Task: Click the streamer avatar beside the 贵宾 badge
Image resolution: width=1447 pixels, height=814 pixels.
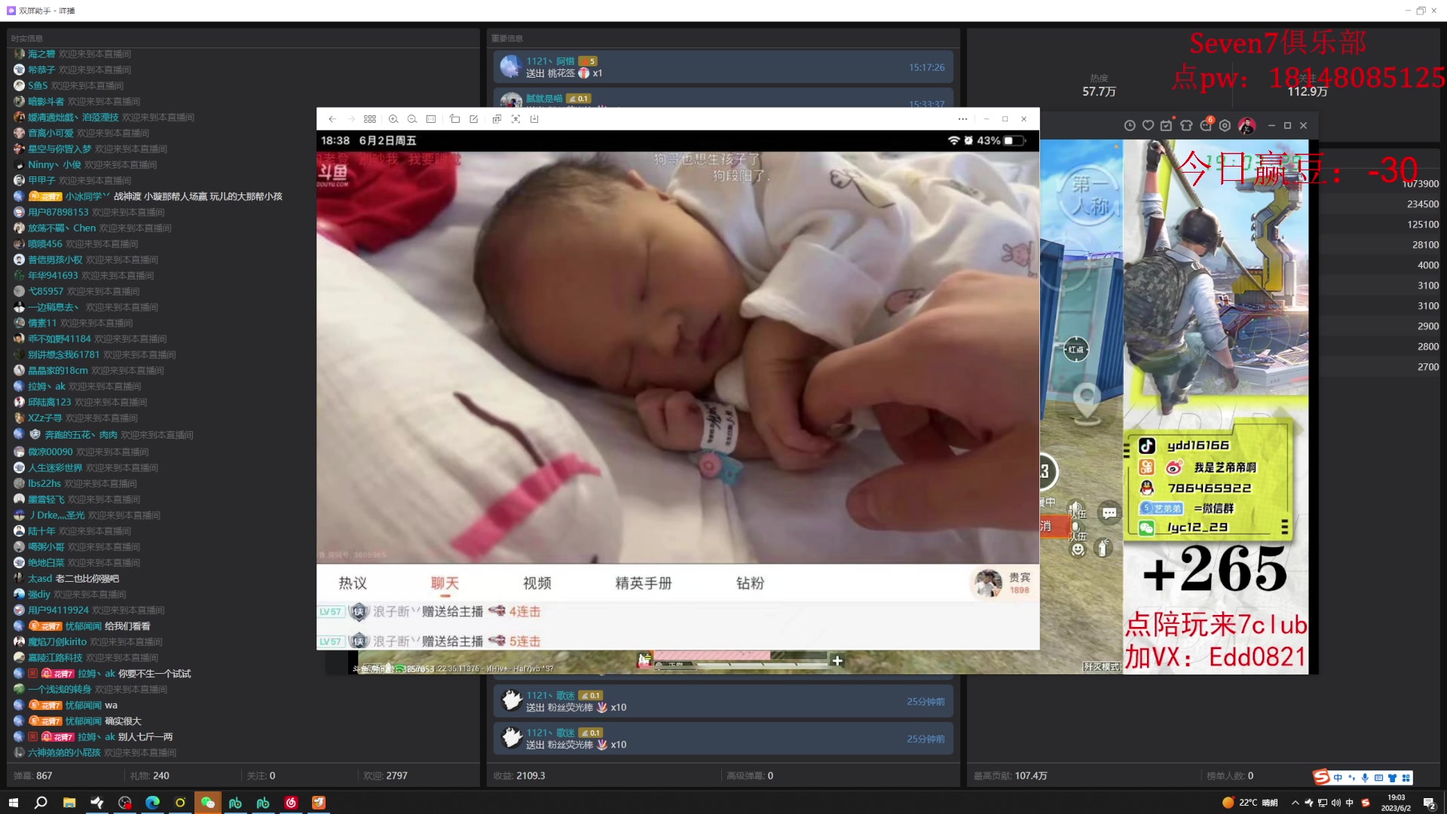Action: 988,584
